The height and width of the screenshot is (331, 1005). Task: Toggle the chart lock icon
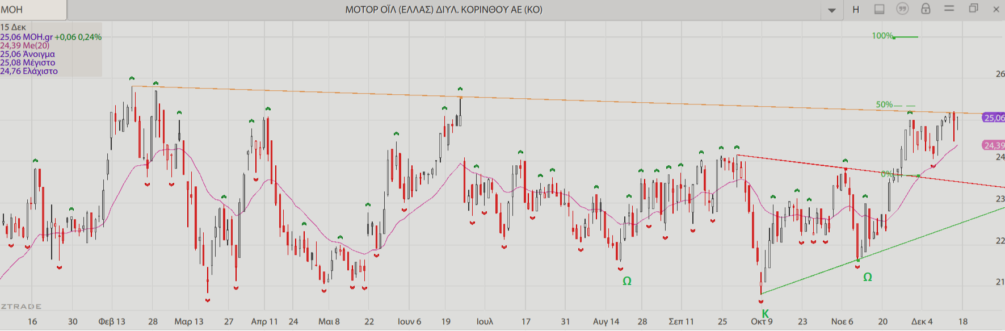926,9
